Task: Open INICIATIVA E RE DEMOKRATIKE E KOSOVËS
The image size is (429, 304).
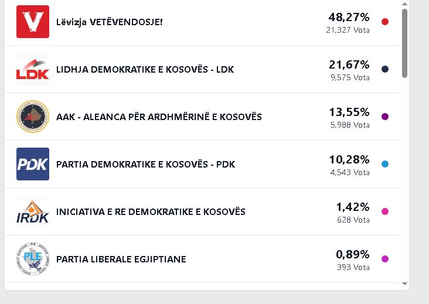Action: [x=151, y=211]
